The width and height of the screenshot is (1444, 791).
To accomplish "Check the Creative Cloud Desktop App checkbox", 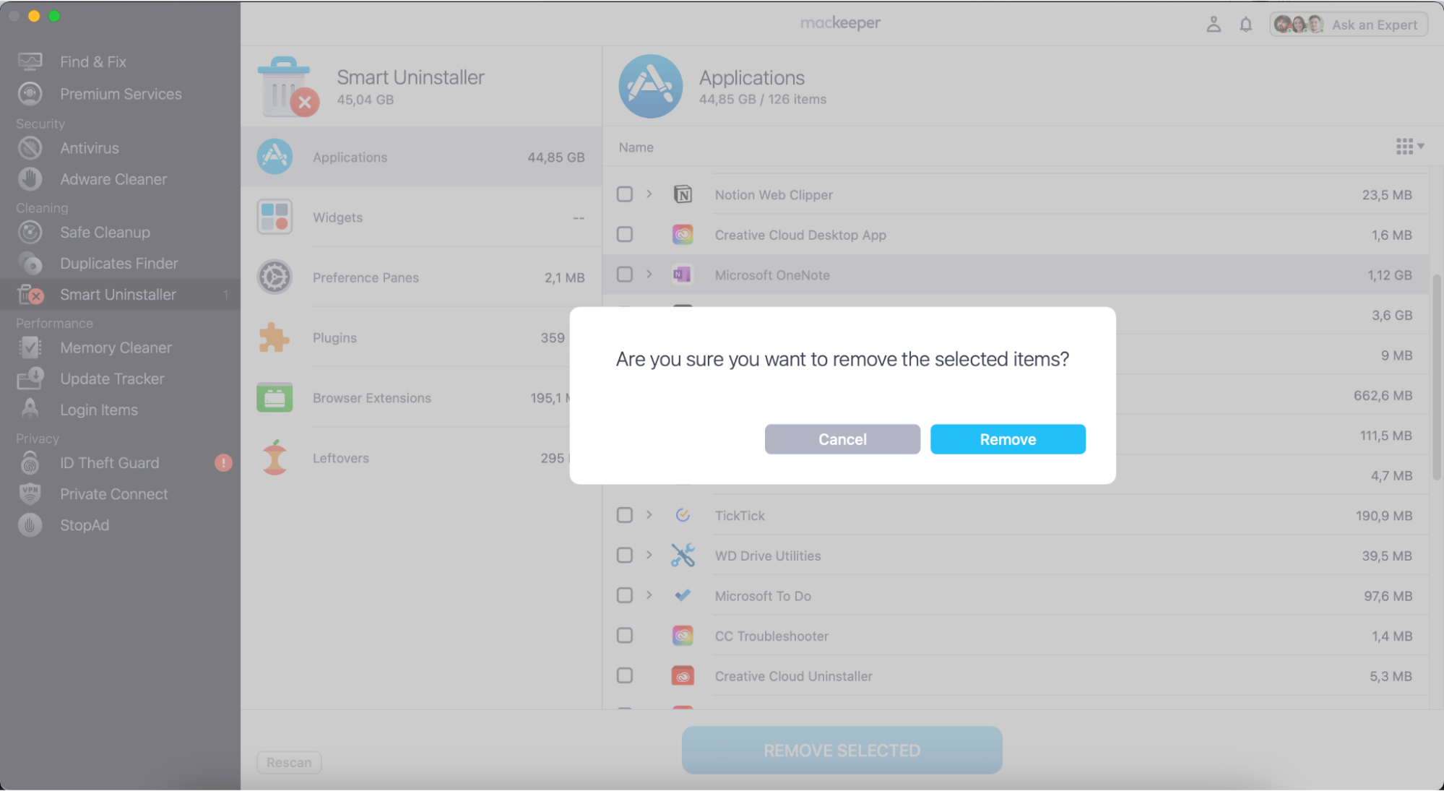I will pyautogui.click(x=625, y=235).
